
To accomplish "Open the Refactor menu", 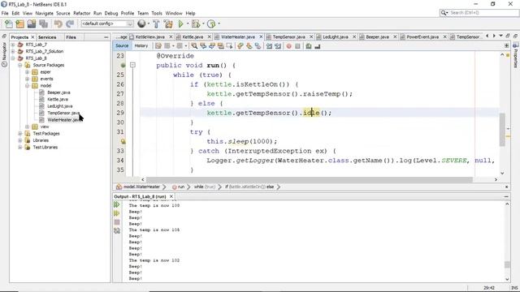I will (81, 13).
